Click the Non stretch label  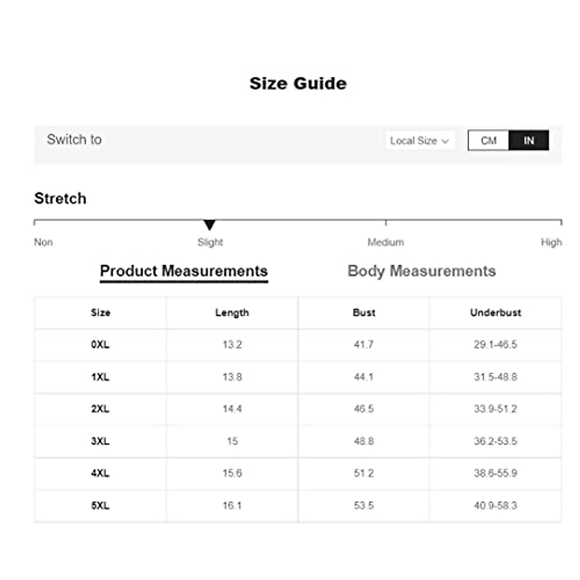coord(43,242)
